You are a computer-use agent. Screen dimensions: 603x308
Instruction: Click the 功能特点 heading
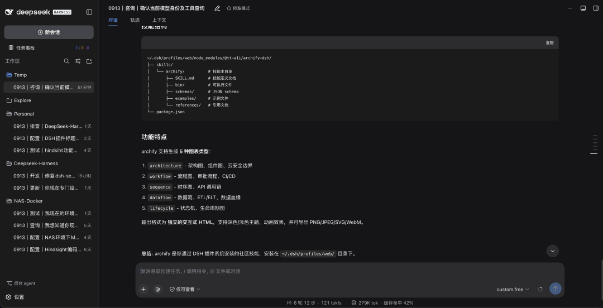(x=154, y=137)
